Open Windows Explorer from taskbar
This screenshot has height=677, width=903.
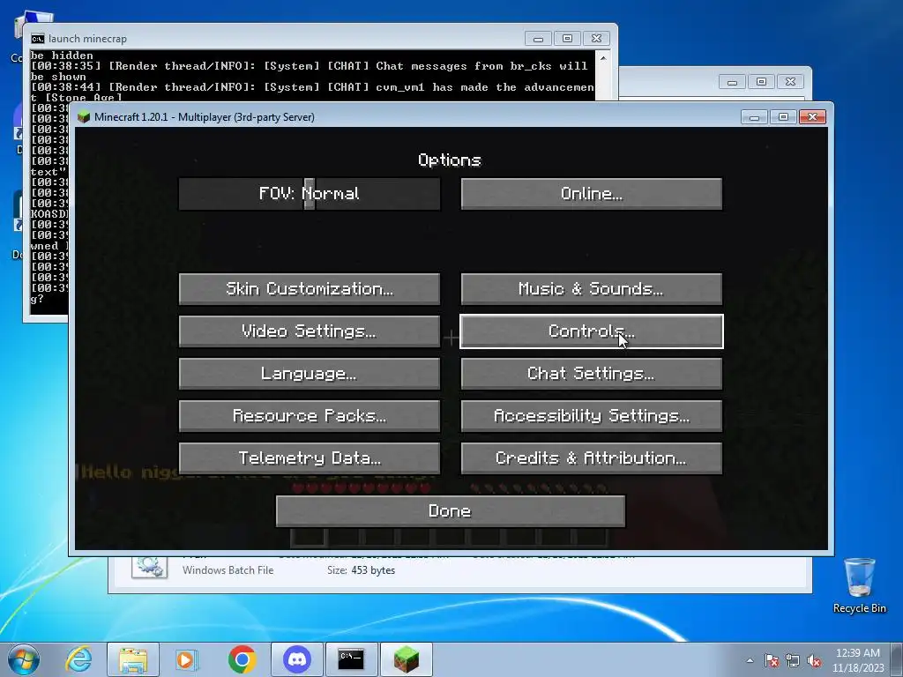133,659
